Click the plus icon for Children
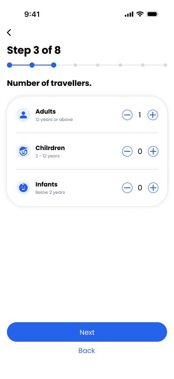This screenshot has height=379, width=174. [153, 151]
